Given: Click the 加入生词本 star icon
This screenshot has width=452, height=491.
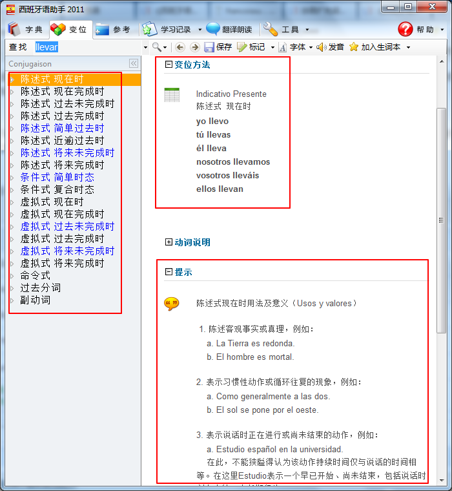Looking at the screenshot, I should (354, 47).
